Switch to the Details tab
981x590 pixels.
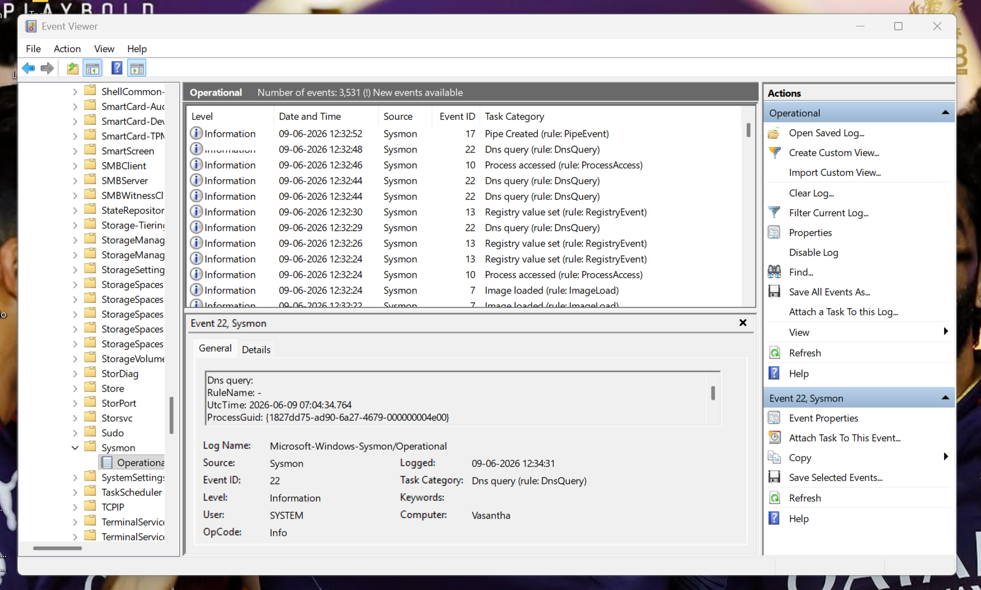pos(256,349)
